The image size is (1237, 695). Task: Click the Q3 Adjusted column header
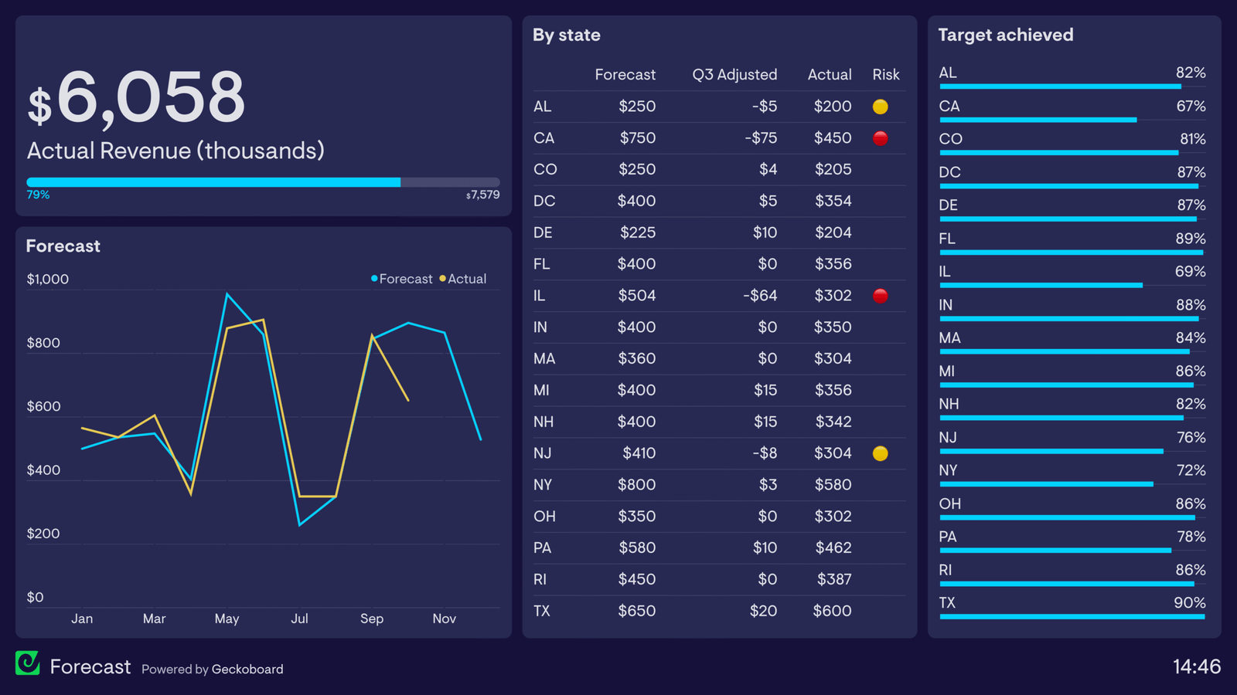coord(734,75)
